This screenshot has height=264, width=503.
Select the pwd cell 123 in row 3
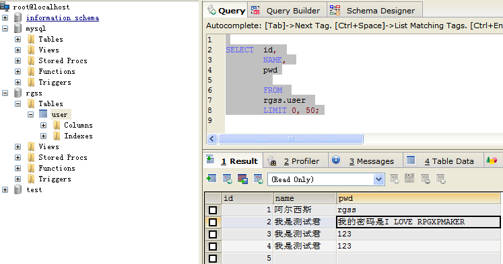click(x=419, y=234)
